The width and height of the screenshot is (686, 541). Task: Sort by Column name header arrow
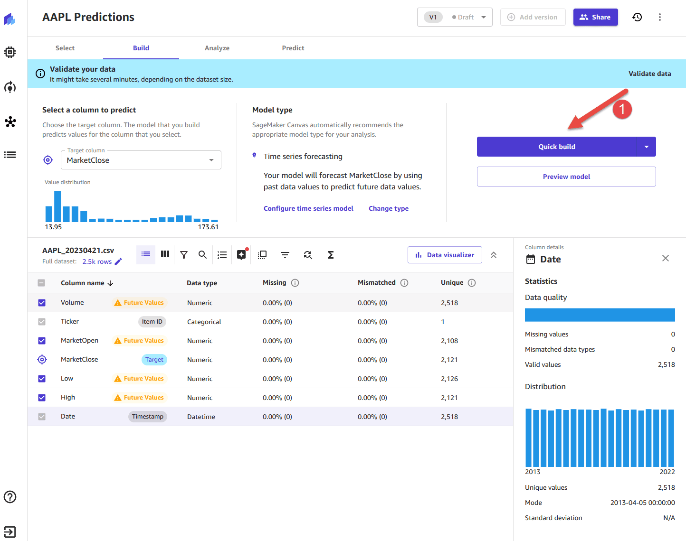(110, 283)
